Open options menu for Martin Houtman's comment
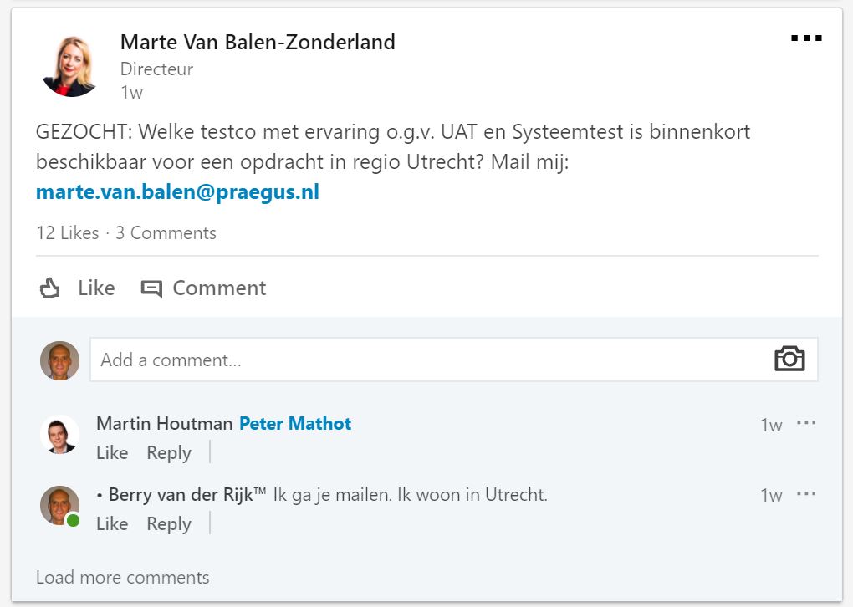Image resolution: width=853 pixels, height=607 pixels. pos(806,423)
